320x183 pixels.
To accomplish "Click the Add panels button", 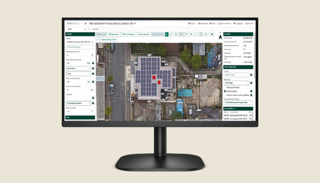I will click(x=113, y=34).
